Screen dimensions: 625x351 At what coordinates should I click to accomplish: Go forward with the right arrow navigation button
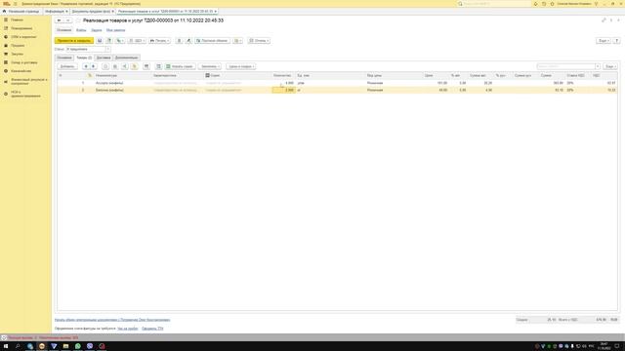(68, 20)
